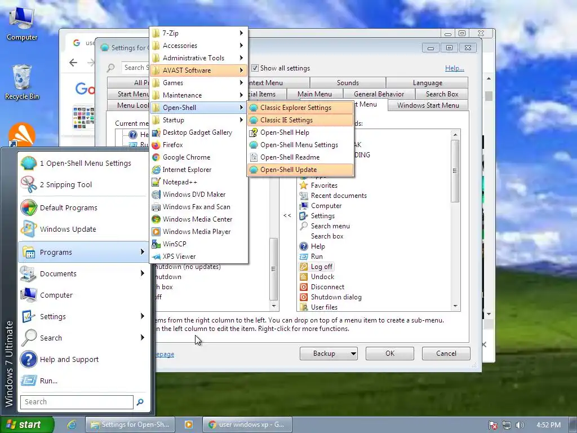Open Internet Explorer in the Programs menu
This screenshot has width=577, height=433.
(x=199, y=170)
